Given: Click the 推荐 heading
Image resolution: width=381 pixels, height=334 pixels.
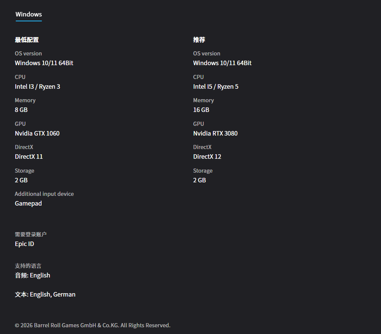Looking at the screenshot, I should [199, 40].
